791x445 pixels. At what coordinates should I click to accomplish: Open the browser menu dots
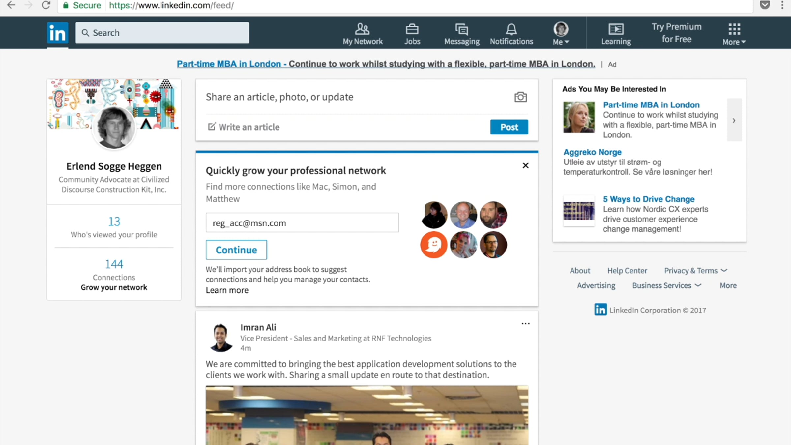782,5
